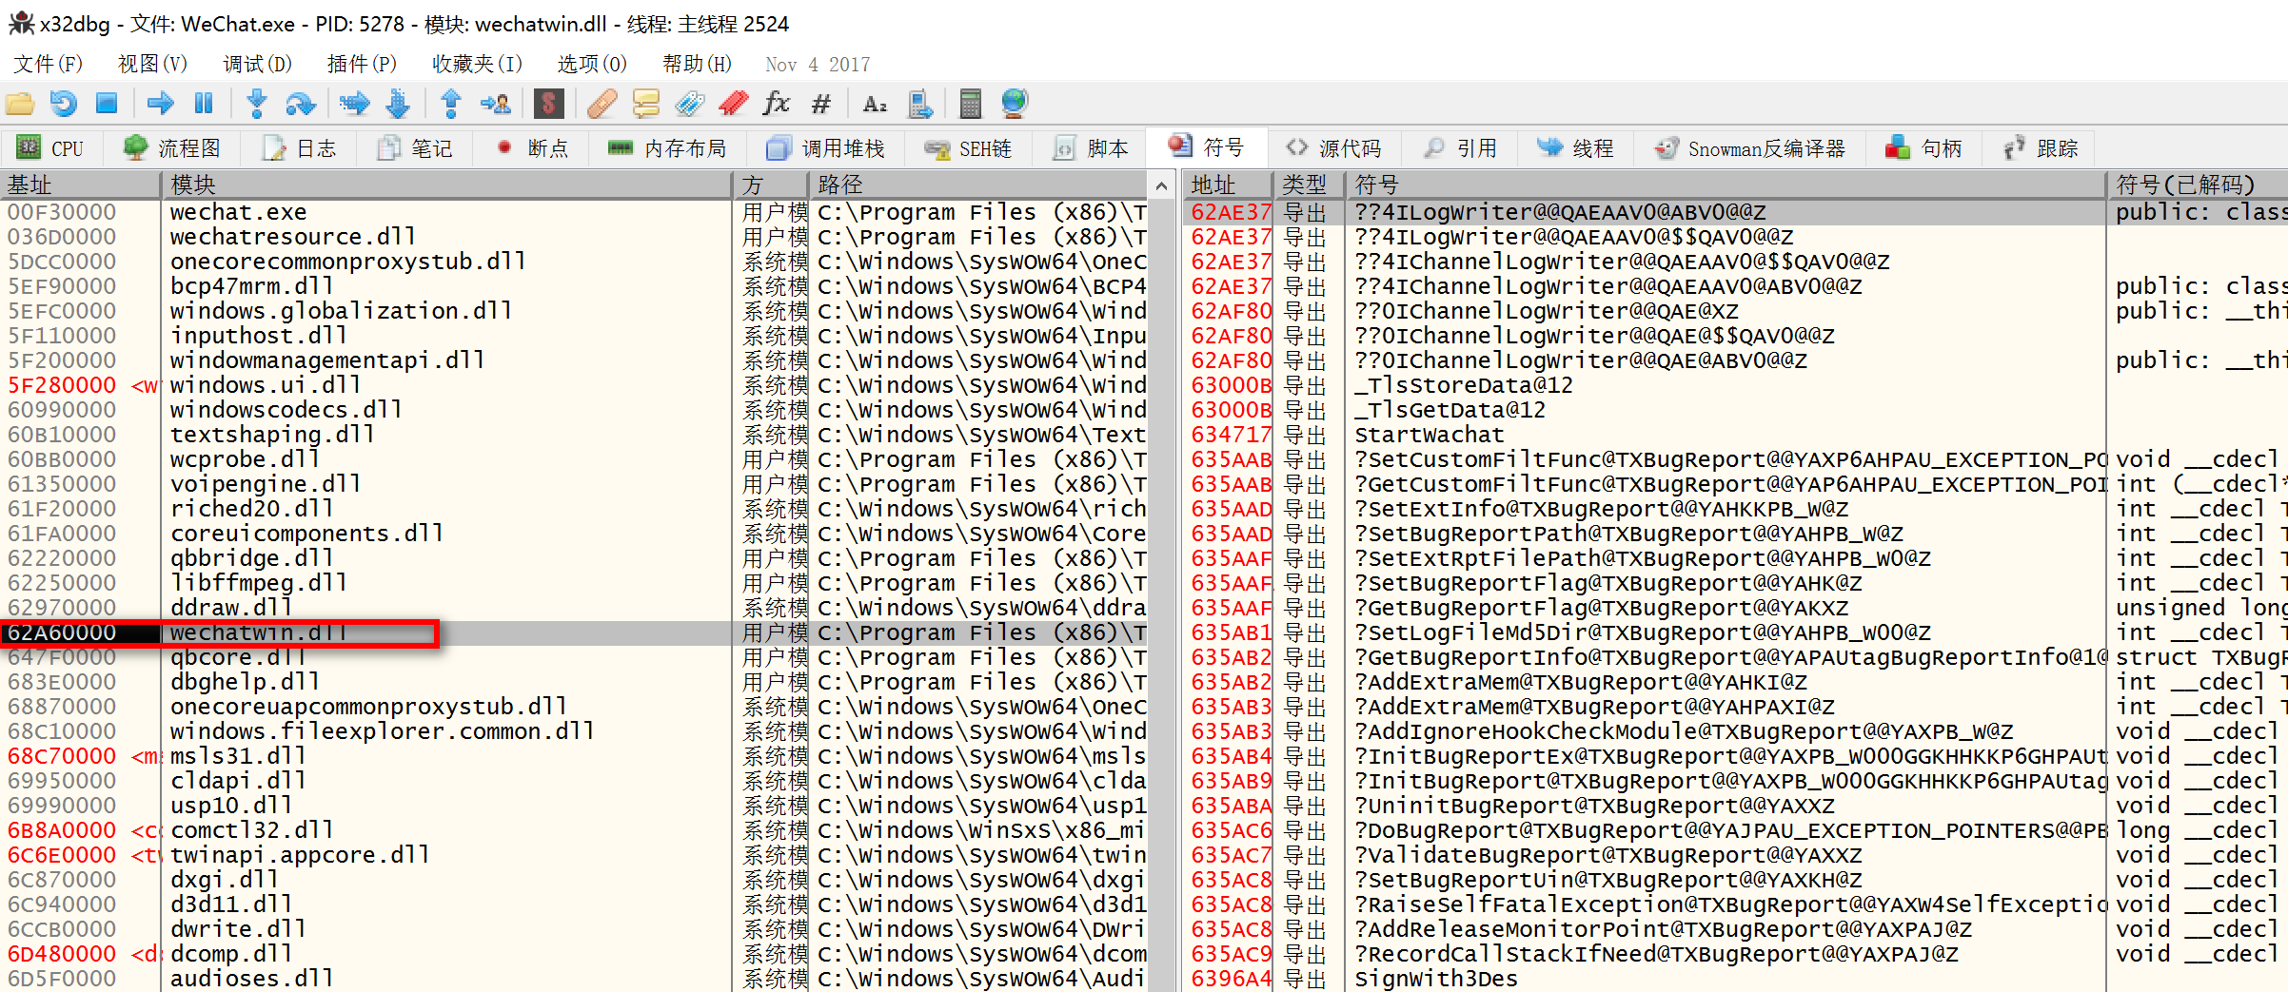
Task: Open Patches with the bandage icon
Action: tap(602, 103)
